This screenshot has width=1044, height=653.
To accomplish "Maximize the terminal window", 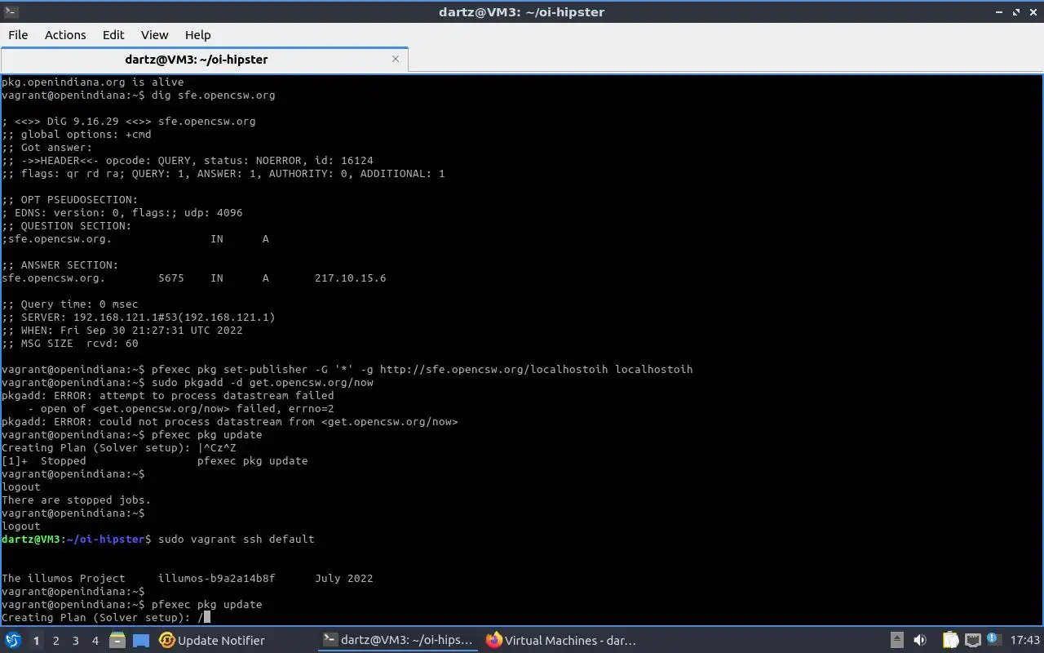I will point(1016,12).
